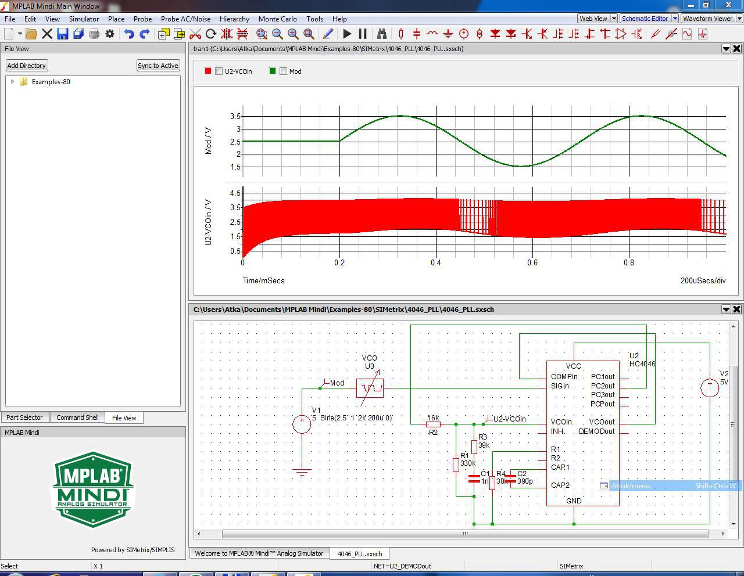Click the red U2-VCOin legend swatch
The image size is (744, 576).
click(208, 71)
